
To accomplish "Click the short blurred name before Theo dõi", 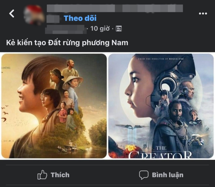I will click(53, 19).
